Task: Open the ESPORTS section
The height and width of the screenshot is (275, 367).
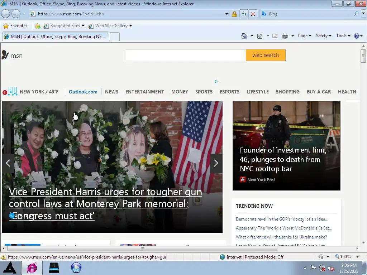Action: 229,92
